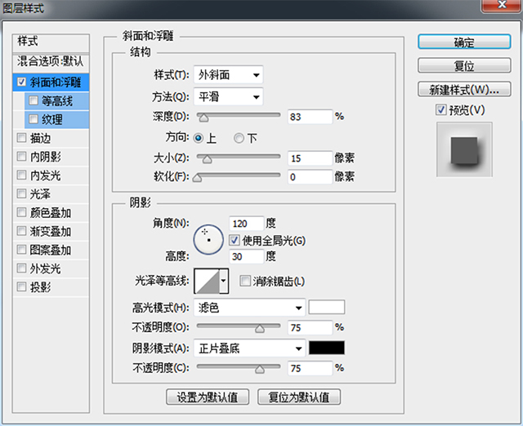Select the 纹理 list item label
The width and height of the screenshot is (523, 426).
tap(51, 120)
